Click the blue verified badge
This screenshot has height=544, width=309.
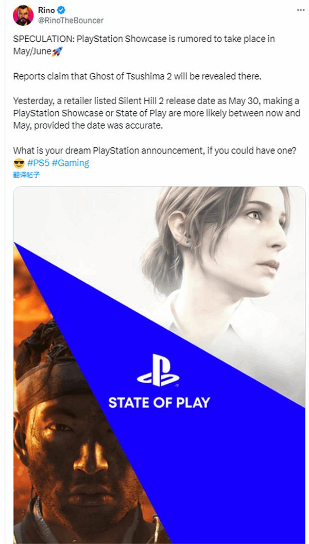pyautogui.click(x=61, y=10)
